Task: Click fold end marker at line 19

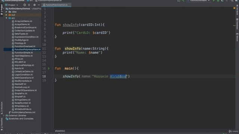Action: click(54, 80)
